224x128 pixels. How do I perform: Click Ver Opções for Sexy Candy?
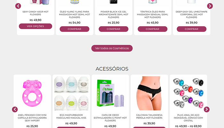[x=36, y=26]
